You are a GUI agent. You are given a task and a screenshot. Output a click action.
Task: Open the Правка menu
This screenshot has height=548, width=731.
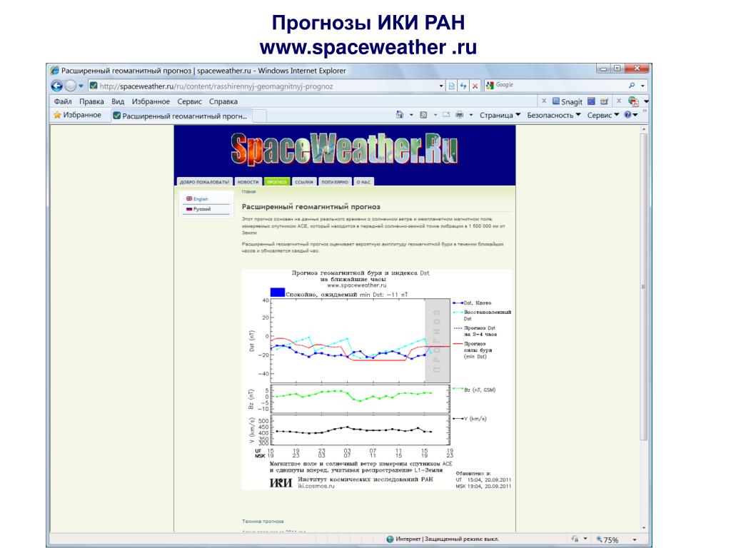pyautogui.click(x=91, y=101)
